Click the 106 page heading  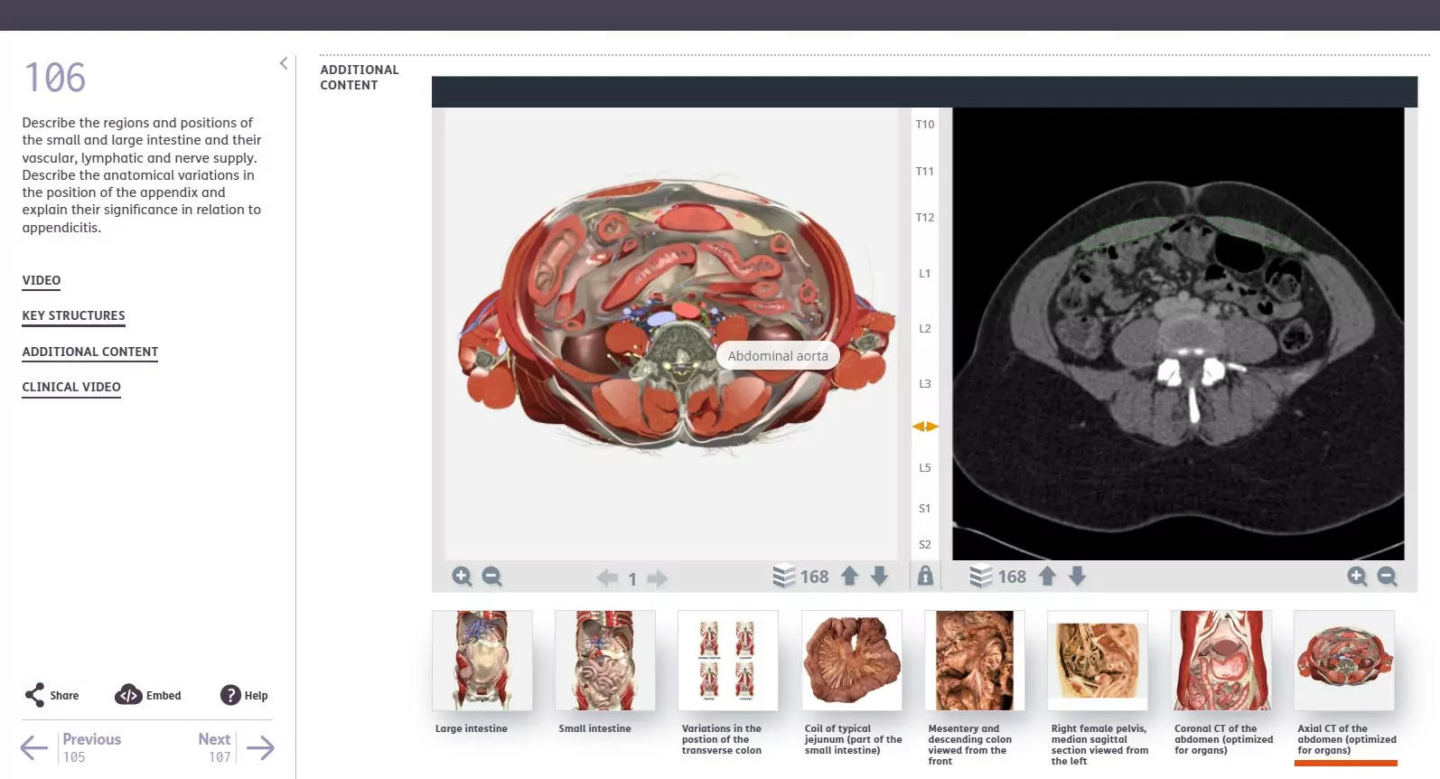coord(55,78)
